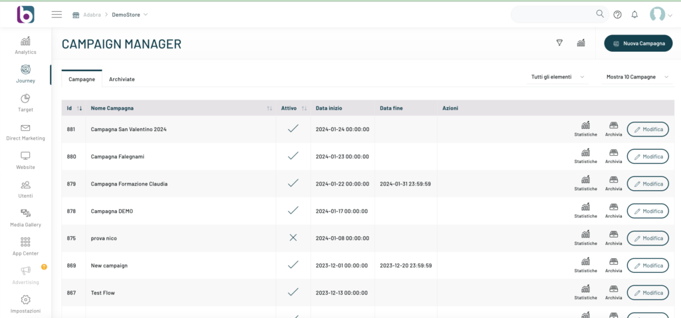Open the Tutti gli elementi dropdown
The width and height of the screenshot is (681, 318).
click(557, 77)
